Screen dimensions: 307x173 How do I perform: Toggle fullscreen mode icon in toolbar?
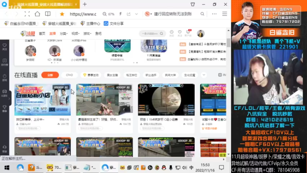click(27, 14)
